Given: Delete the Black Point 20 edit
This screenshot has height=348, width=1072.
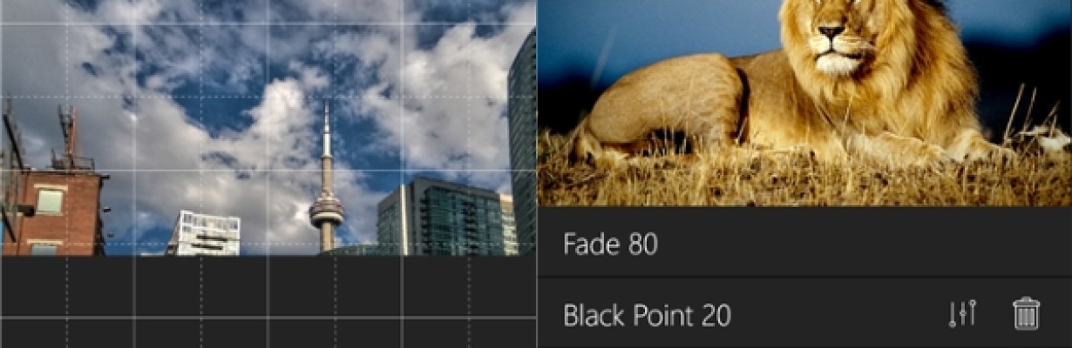Looking at the screenshot, I should [x=1026, y=313].
